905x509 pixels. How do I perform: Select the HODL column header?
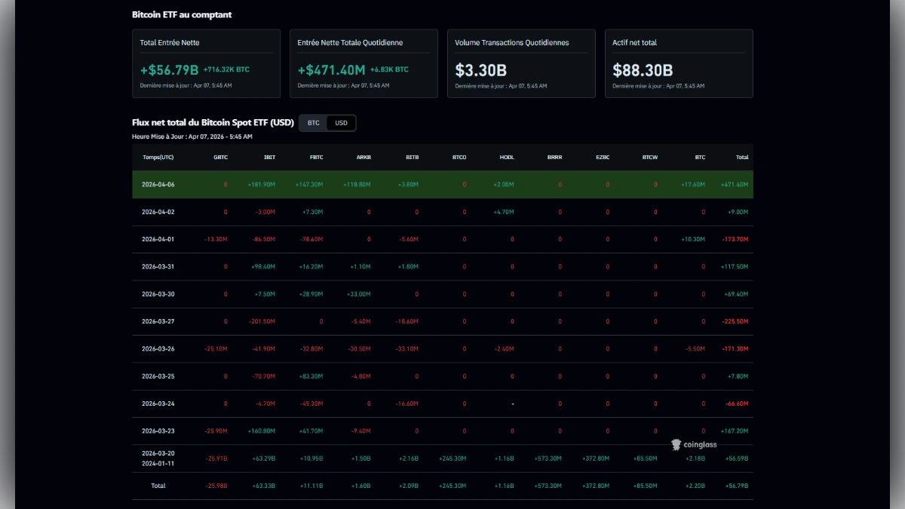[x=506, y=157]
